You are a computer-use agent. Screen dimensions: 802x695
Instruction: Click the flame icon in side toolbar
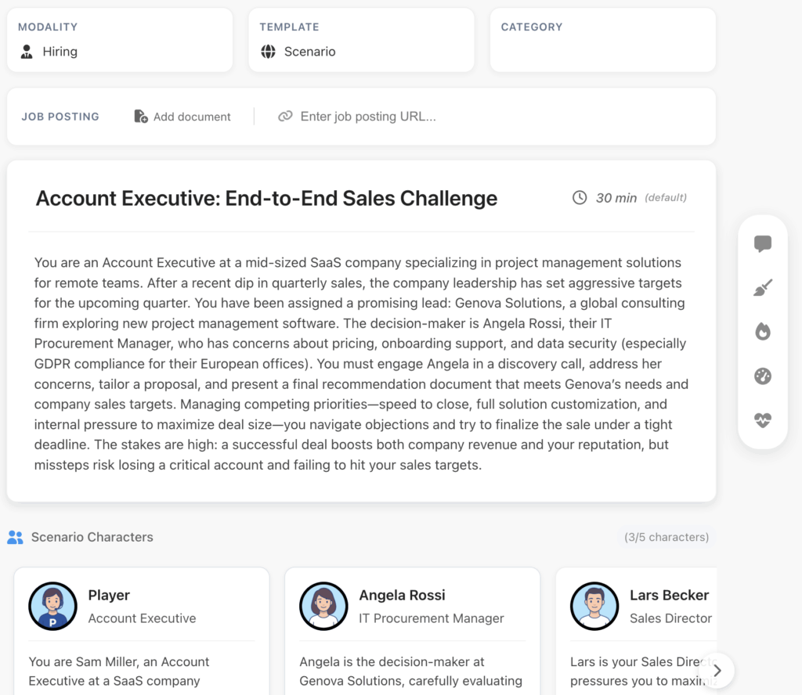coord(762,332)
